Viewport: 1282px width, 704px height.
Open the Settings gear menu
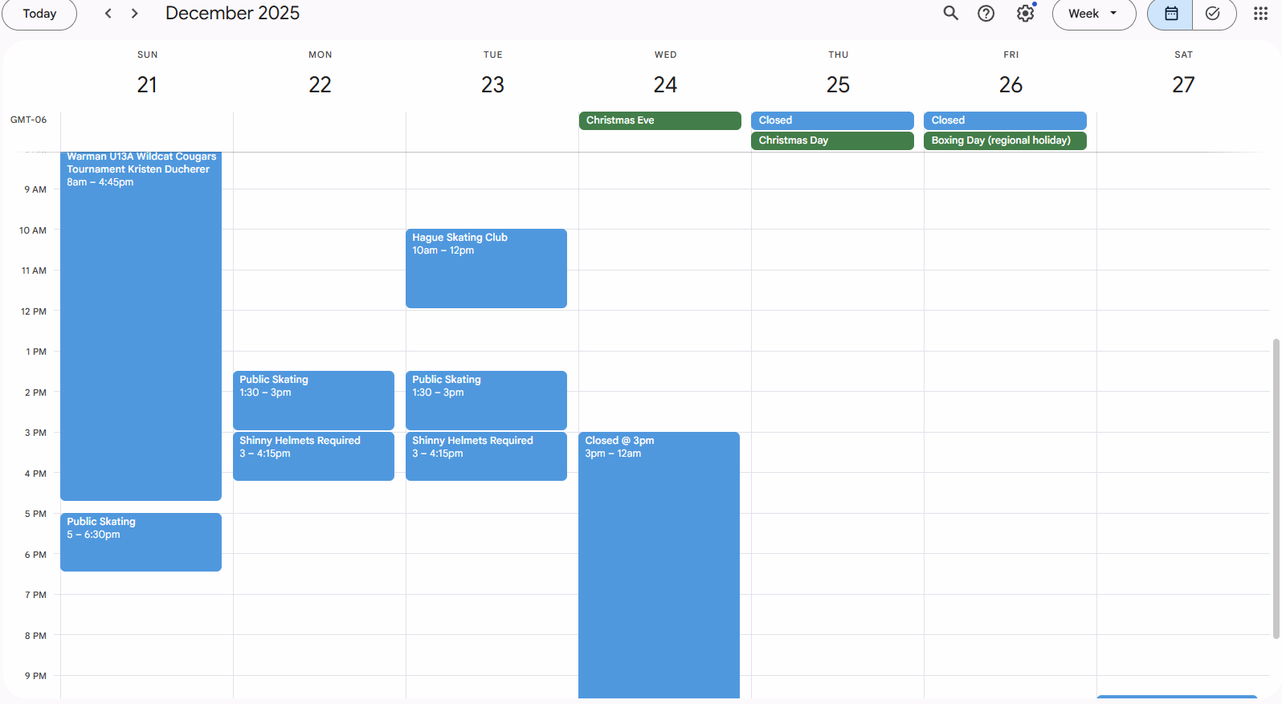point(1025,14)
